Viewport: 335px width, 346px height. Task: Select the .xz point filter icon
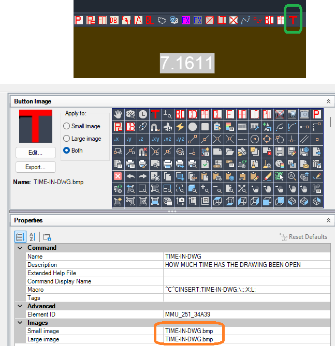168,139
